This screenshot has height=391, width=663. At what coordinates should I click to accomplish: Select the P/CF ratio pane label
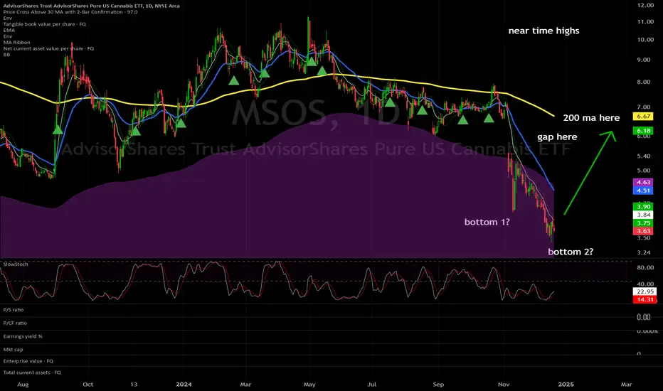tap(15, 323)
